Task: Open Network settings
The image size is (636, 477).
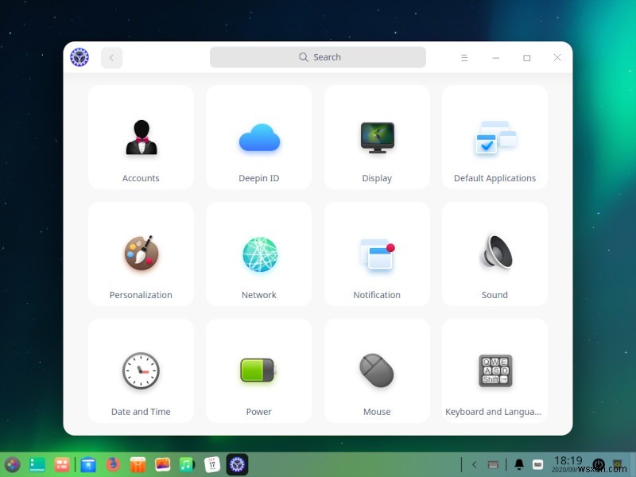Action: (x=258, y=253)
